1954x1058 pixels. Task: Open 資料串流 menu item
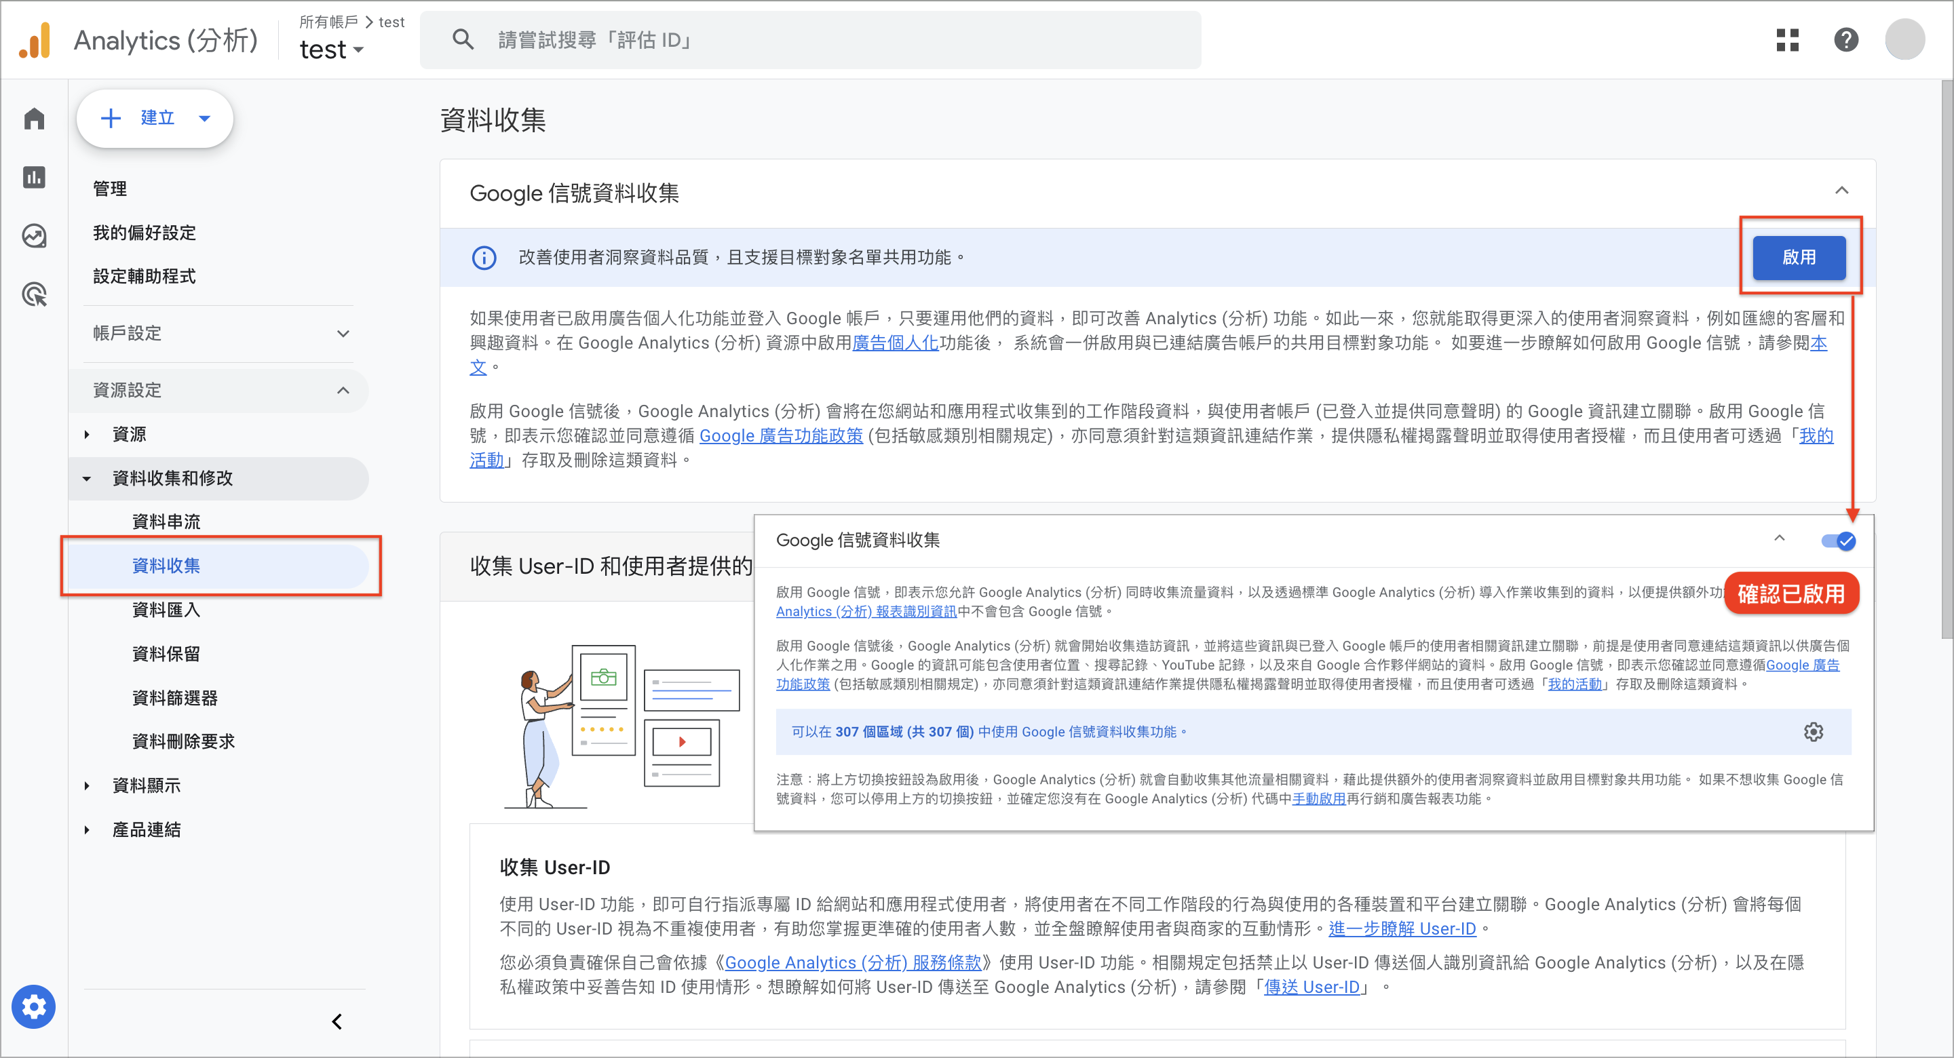[x=166, y=522]
